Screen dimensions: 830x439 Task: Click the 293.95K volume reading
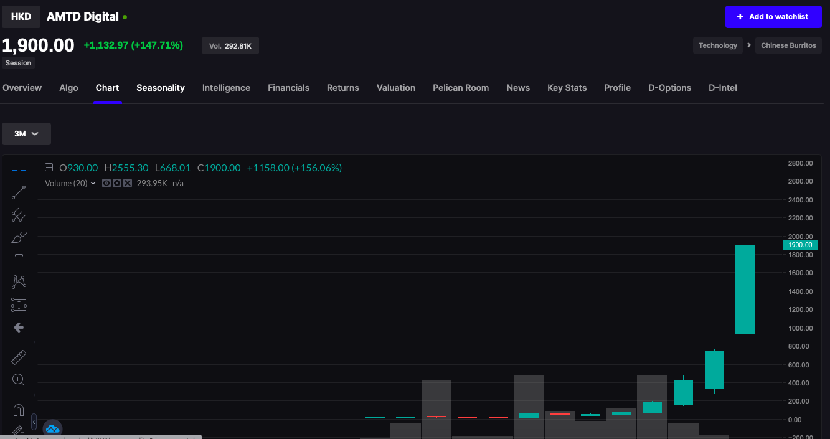tap(152, 183)
